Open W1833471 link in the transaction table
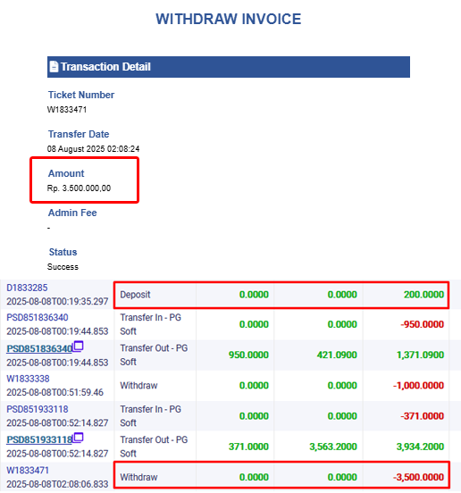The width and height of the screenshot is (461, 493). [28, 471]
